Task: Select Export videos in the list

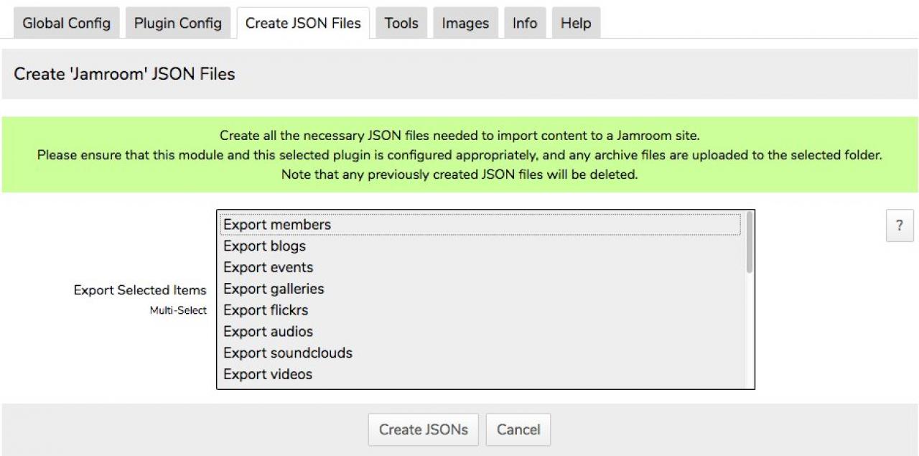Action: [268, 374]
